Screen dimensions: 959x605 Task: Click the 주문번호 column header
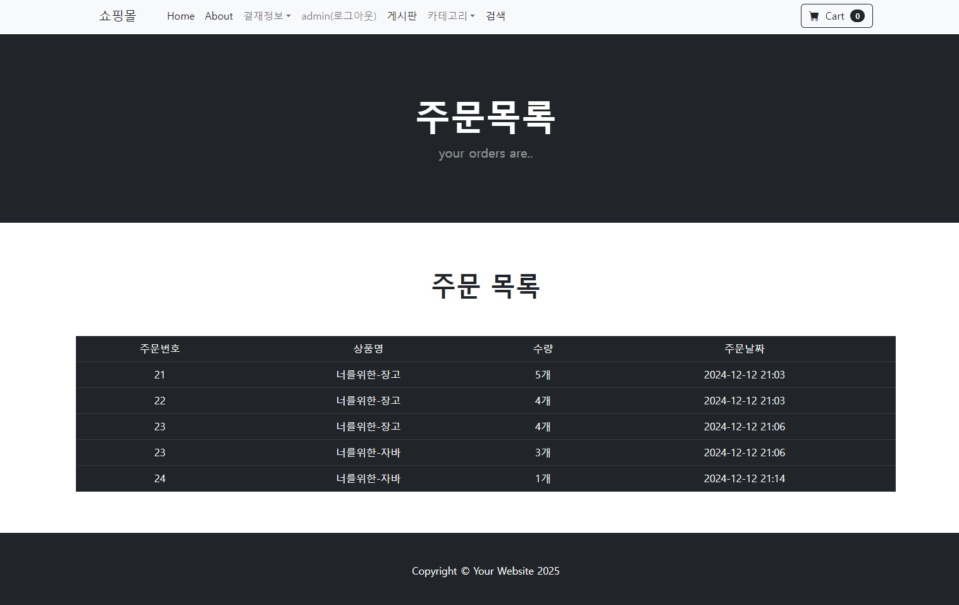tap(160, 349)
